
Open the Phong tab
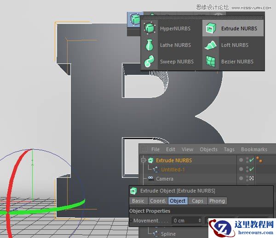217,201
